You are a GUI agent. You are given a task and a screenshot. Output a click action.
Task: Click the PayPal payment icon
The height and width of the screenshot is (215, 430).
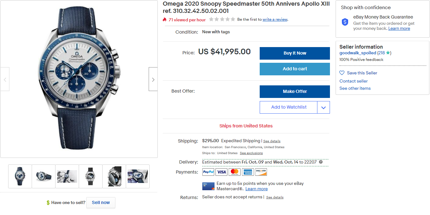tap(208, 172)
